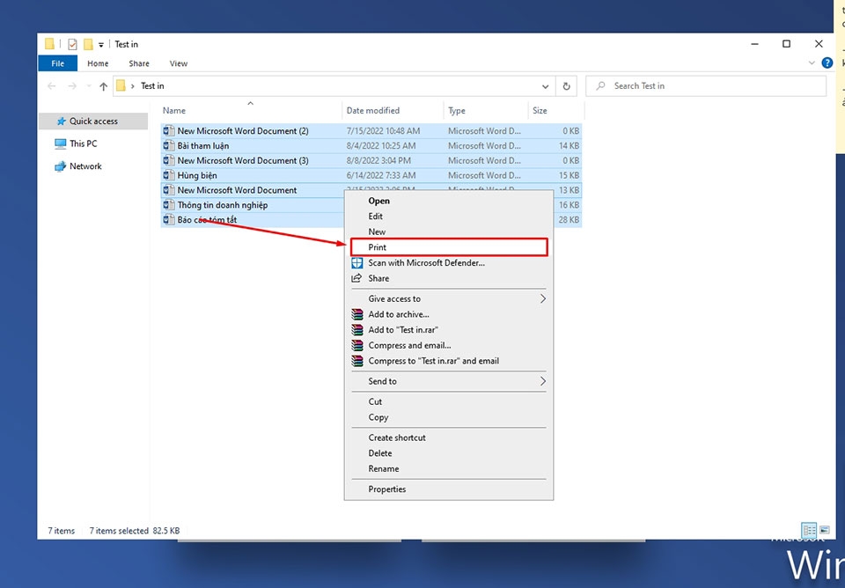Screen dimensions: 845x588
Task: Click the Refresh button
Action: (x=566, y=86)
